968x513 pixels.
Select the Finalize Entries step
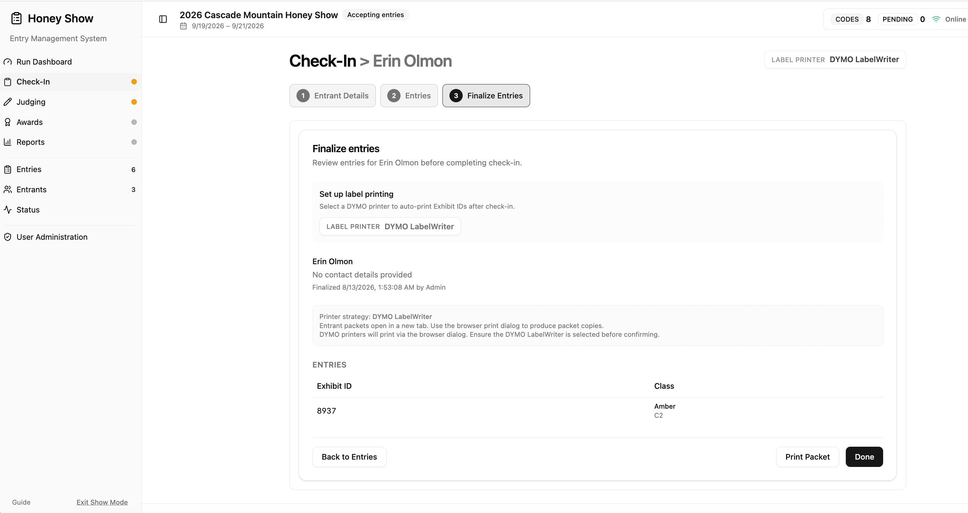pyautogui.click(x=486, y=95)
